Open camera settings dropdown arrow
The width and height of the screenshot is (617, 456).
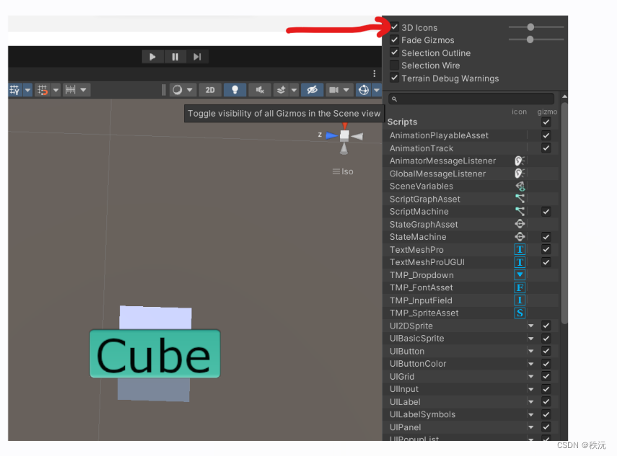tap(346, 90)
